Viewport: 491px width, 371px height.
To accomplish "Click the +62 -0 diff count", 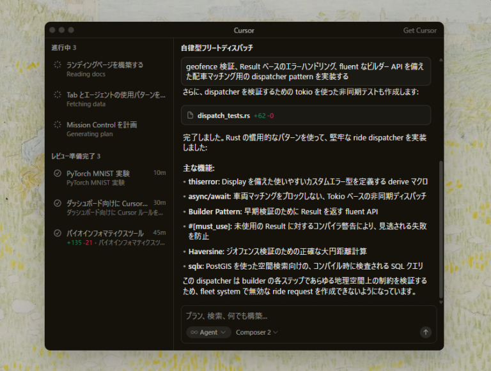I will [x=263, y=116].
